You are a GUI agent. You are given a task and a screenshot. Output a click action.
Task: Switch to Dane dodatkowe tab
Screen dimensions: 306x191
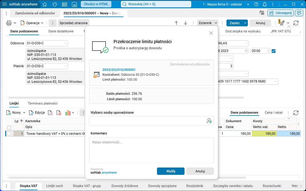point(61,31)
